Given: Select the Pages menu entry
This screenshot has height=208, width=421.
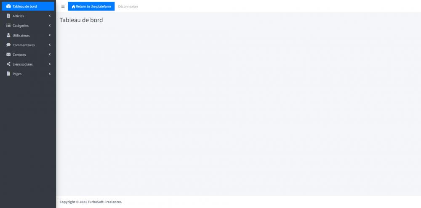Looking at the screenshot, I should click(28, 74).
